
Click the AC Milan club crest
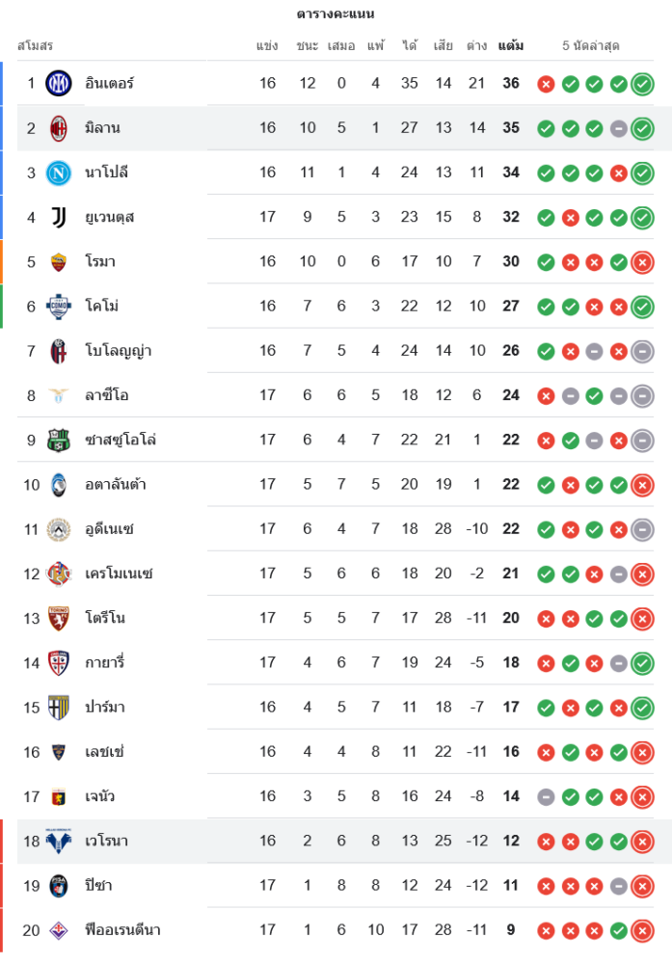tap(59, 128)
